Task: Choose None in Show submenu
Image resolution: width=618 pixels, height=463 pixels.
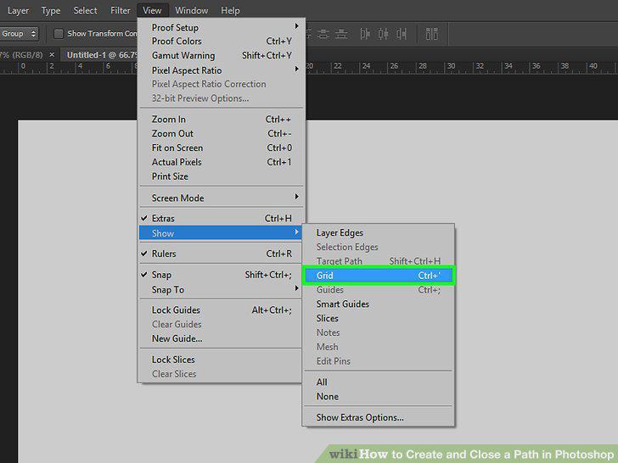Action: point(379,396)
